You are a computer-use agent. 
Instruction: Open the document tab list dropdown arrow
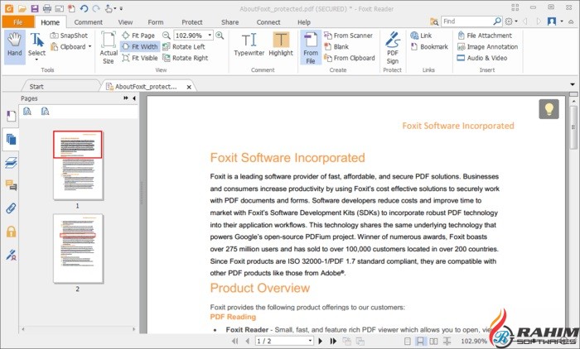(573, 84)
